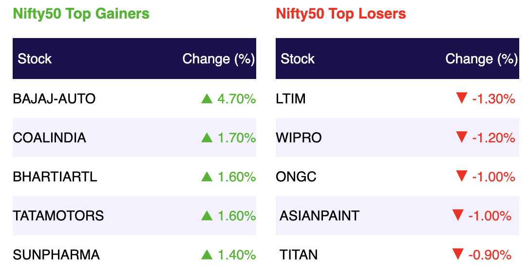Click the green up arrow for SUNPHARMA

point(207,255)
